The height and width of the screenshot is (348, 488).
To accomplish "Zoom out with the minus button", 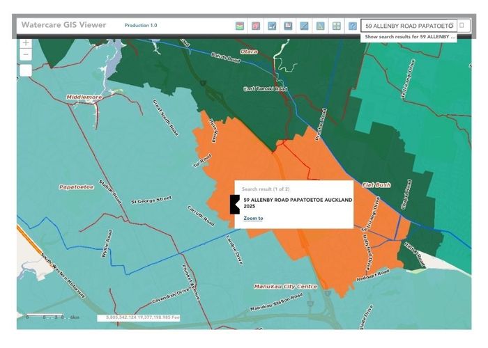I will pos(26,54).
